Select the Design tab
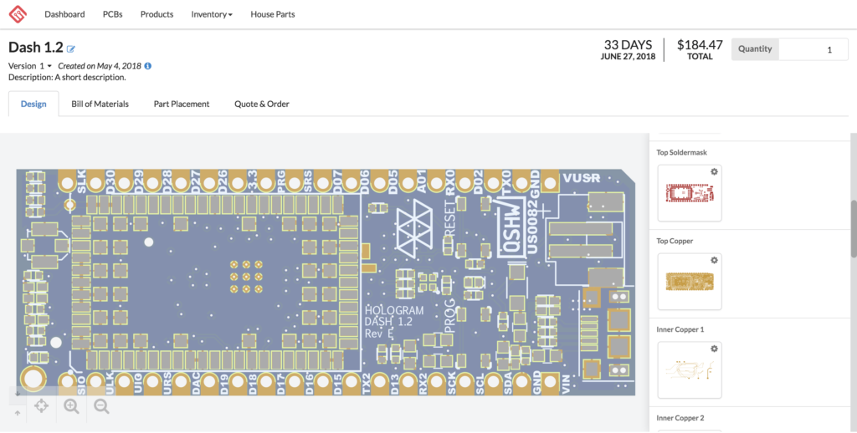The width and height of the screenshot is (857, 433). point(33,104)
